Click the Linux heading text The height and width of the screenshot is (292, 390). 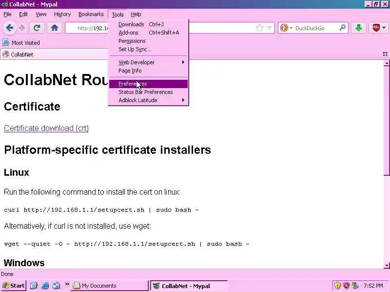point(17,172)
